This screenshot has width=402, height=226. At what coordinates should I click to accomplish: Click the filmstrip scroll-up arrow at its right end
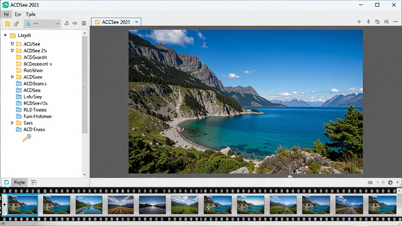(x=399, y=191)
